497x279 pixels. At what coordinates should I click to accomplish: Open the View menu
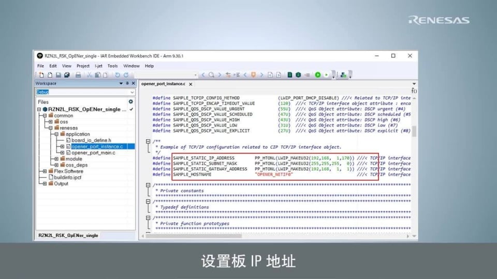tap(67, 66)
